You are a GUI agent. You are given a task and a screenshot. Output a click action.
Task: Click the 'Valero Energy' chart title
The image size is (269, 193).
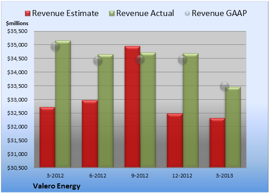coord(57,186)
